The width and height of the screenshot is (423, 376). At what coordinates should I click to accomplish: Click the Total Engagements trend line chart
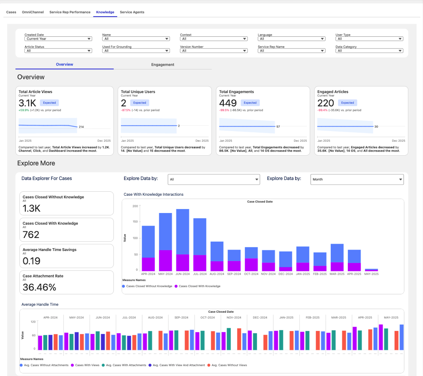pos(247,127)
